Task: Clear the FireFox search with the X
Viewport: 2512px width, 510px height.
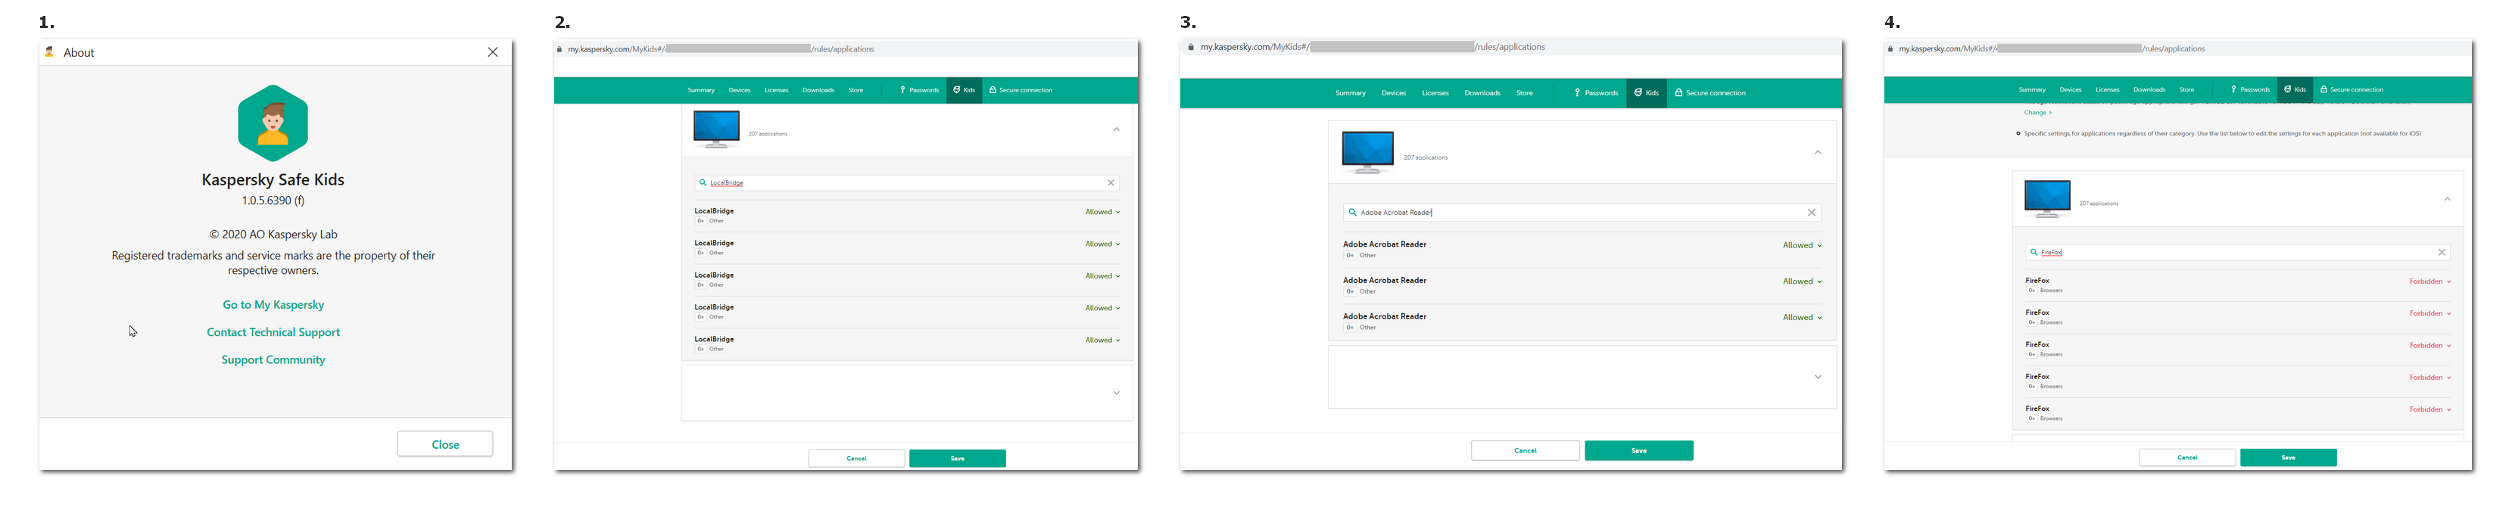Action: 2442,253
